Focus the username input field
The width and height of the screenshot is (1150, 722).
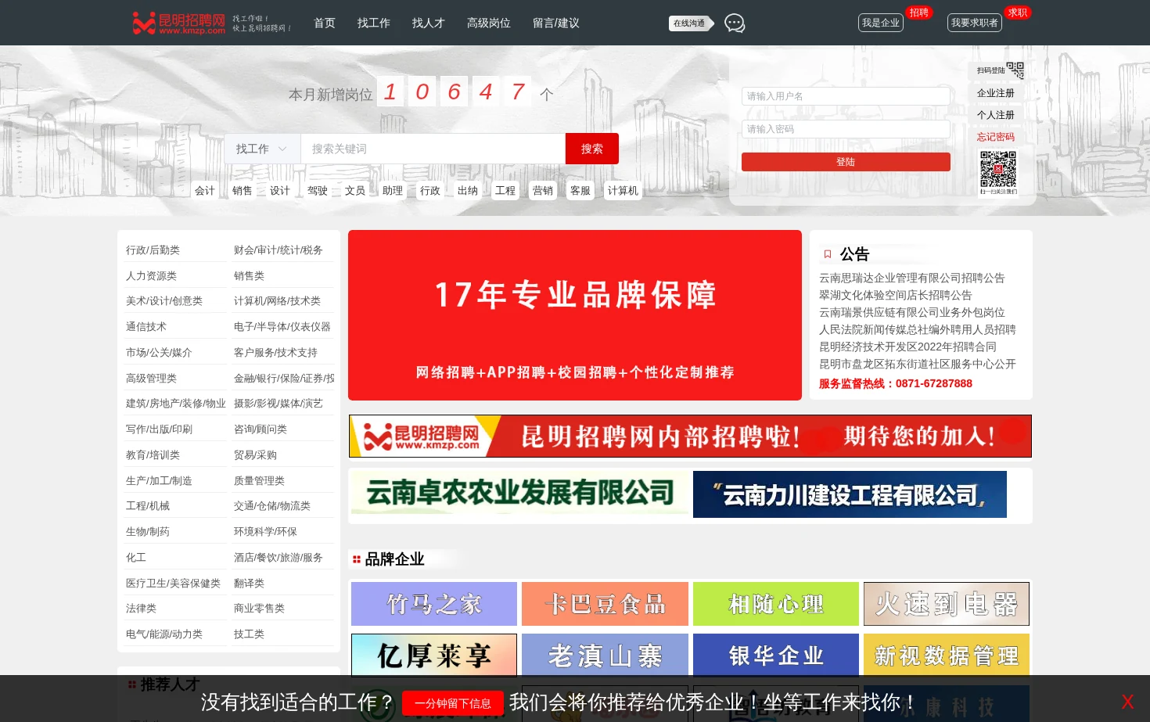tap(846, 96)
